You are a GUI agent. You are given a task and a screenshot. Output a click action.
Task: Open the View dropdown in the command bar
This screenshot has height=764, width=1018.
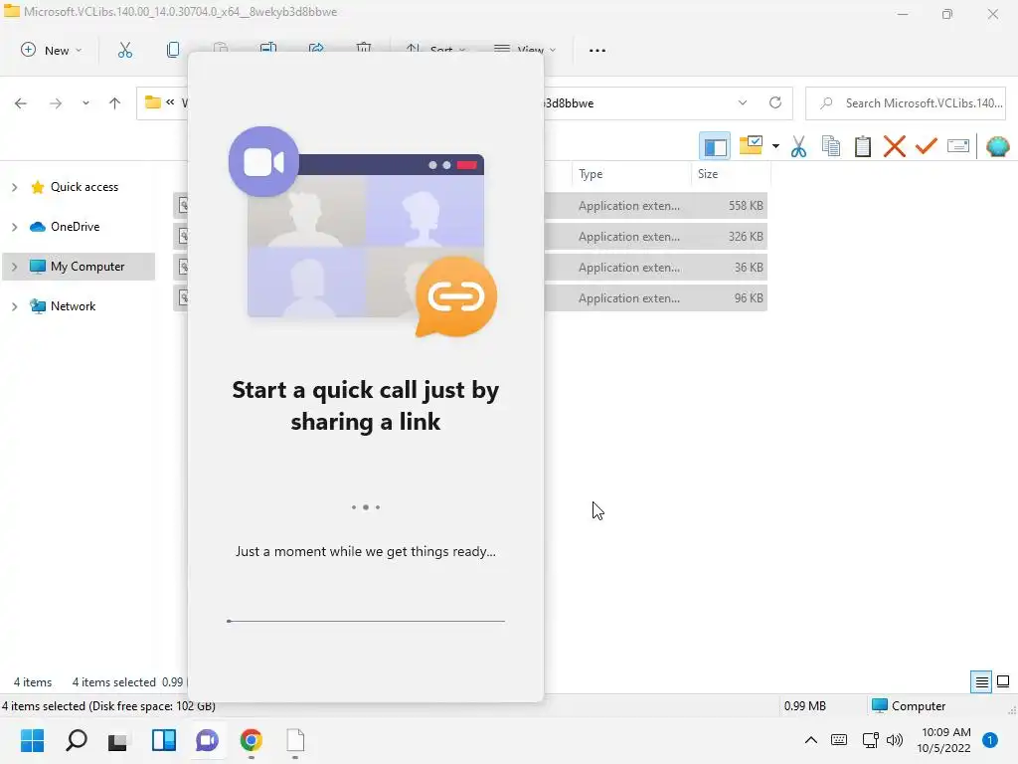[525, 50]
